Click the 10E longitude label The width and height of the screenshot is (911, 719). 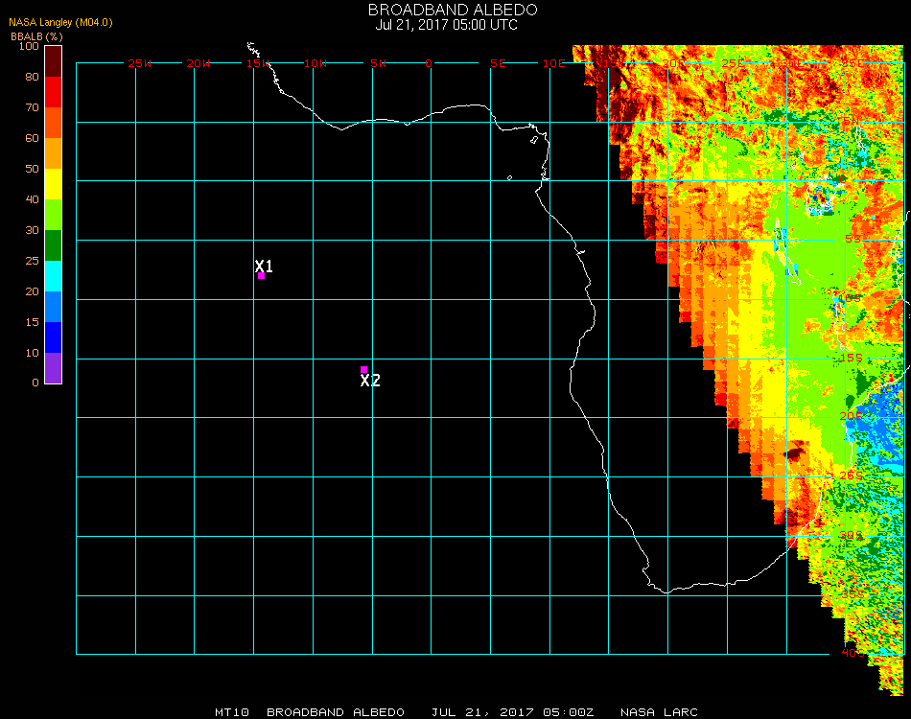[553, 63]
